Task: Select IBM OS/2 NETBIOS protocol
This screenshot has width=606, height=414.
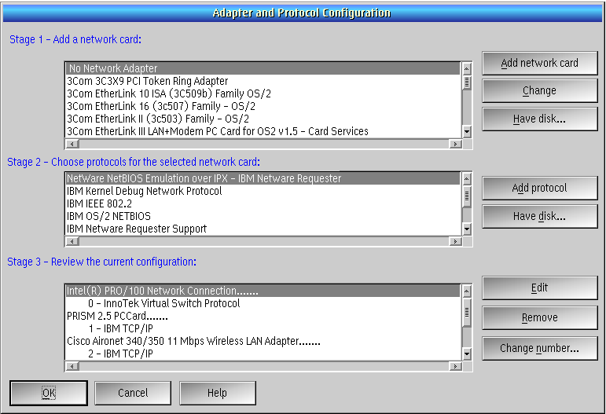Action: click(263, 216)
